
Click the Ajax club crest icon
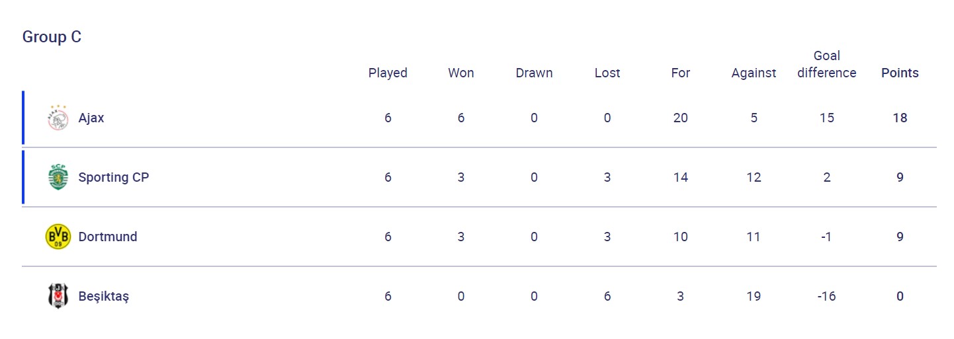coord(58,118)
